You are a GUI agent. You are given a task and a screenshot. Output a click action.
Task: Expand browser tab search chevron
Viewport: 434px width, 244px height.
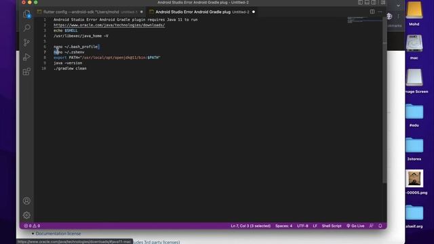(398, 5)
